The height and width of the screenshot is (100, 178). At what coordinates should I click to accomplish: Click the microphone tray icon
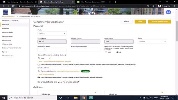pyautogui.click(x=144, y=97)
